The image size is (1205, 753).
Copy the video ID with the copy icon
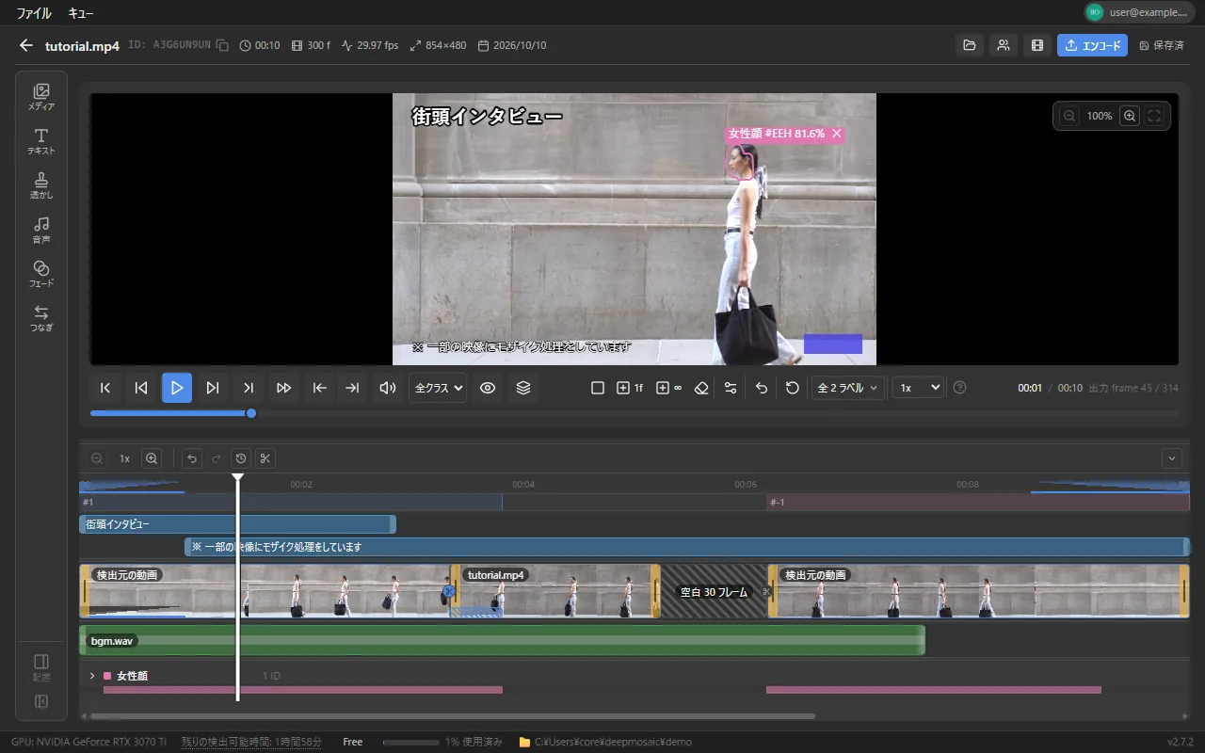click(222, 45)
